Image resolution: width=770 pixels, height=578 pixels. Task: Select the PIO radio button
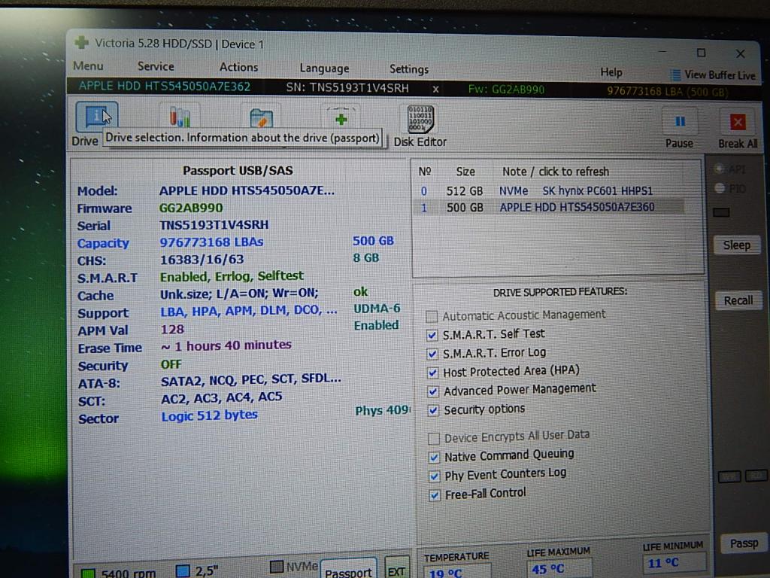720,187
